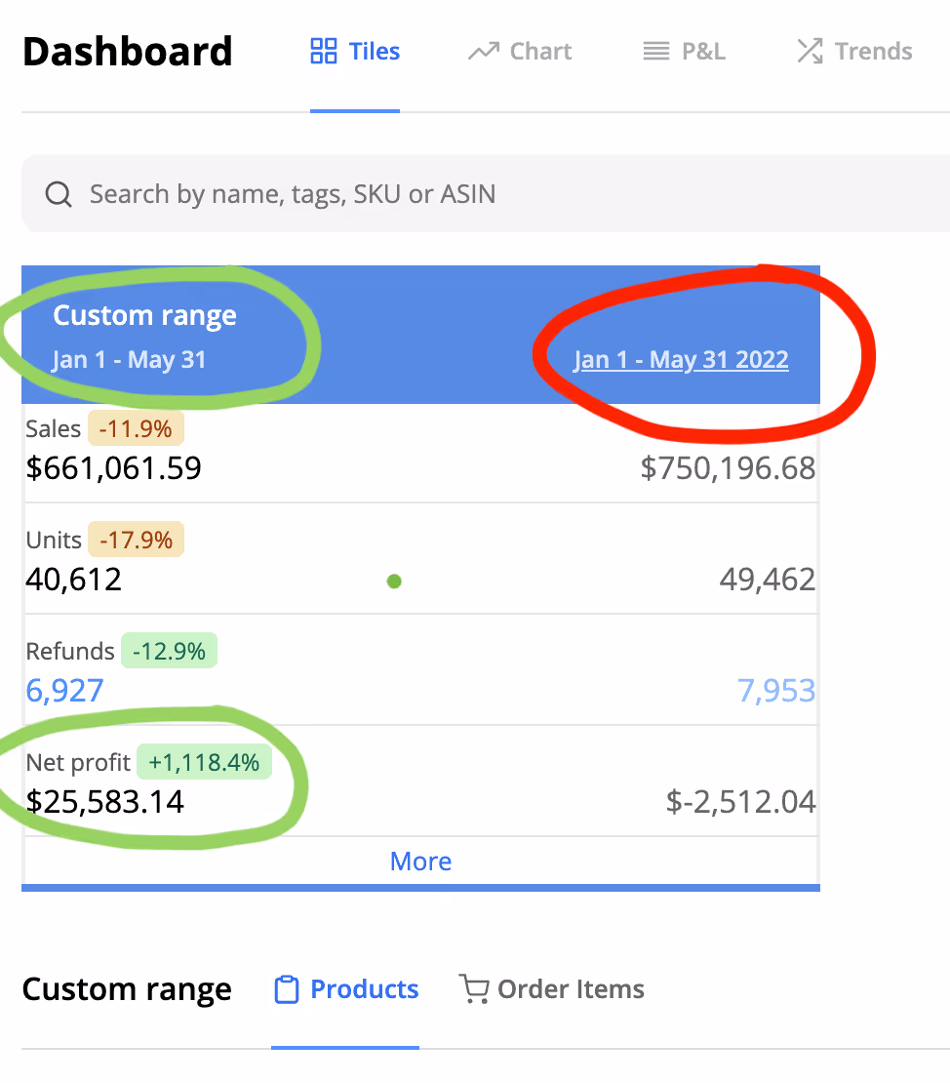
Task: Click the Products clipboard icon
Action: click(x=286, y=989)
